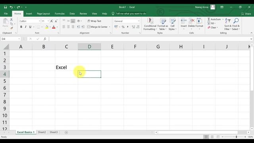Apply the yellow fill color
The height and width of the screenshot is (143, 254).
[47, 27]
